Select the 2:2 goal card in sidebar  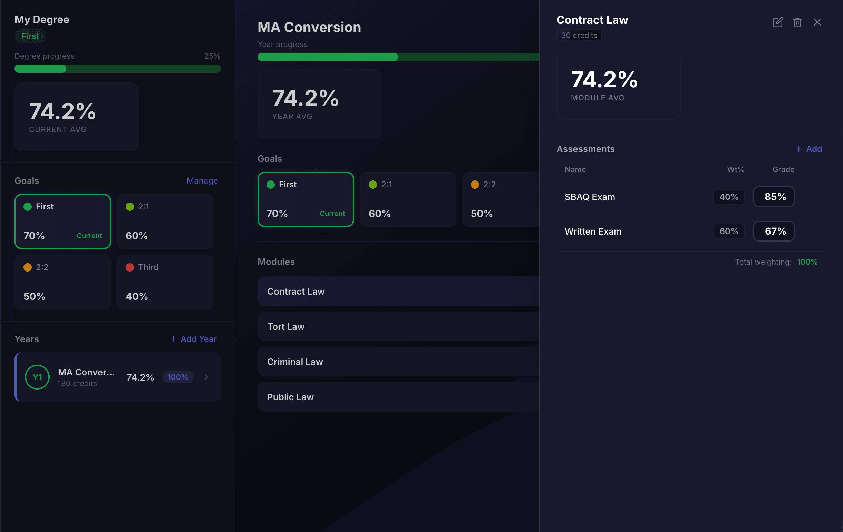click(63, 282)
